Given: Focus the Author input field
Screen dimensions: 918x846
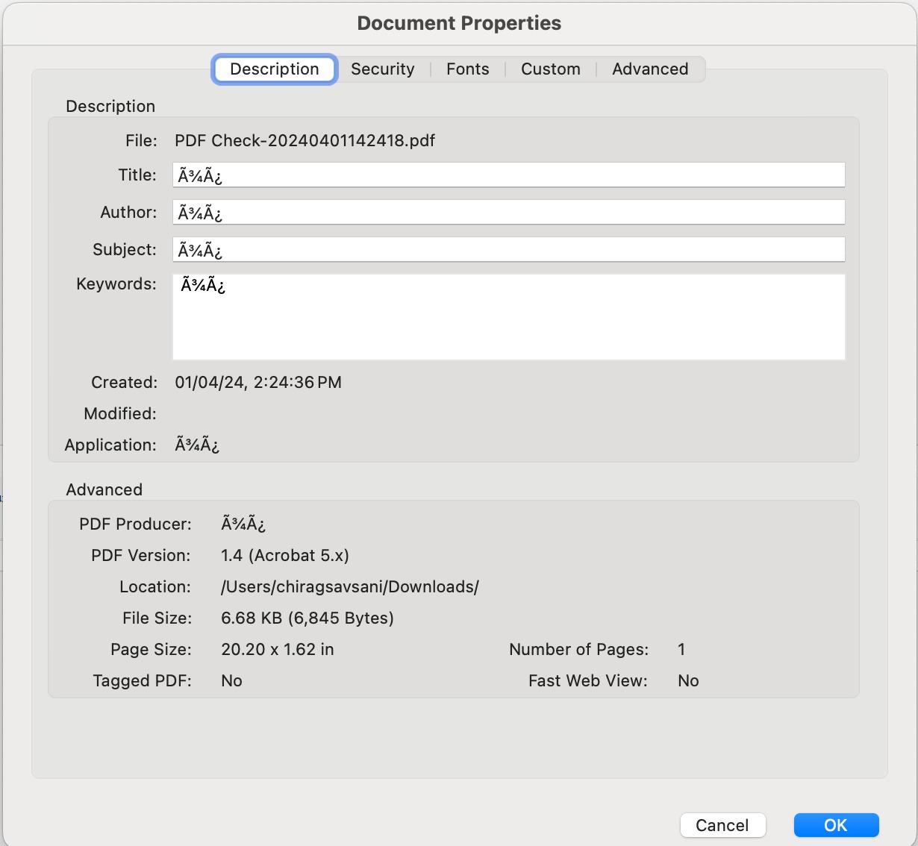Looking at the screenshot, I should pyautogui.click(x=508, y=213).
